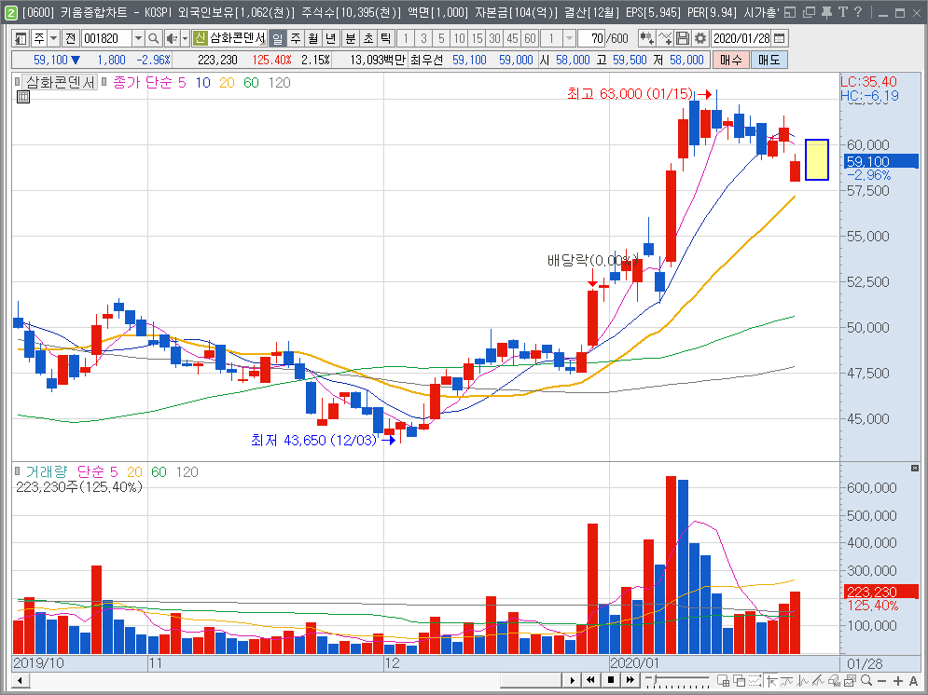Select the 30 interval button
Screen dimensions: 928x695
point(494,38)
